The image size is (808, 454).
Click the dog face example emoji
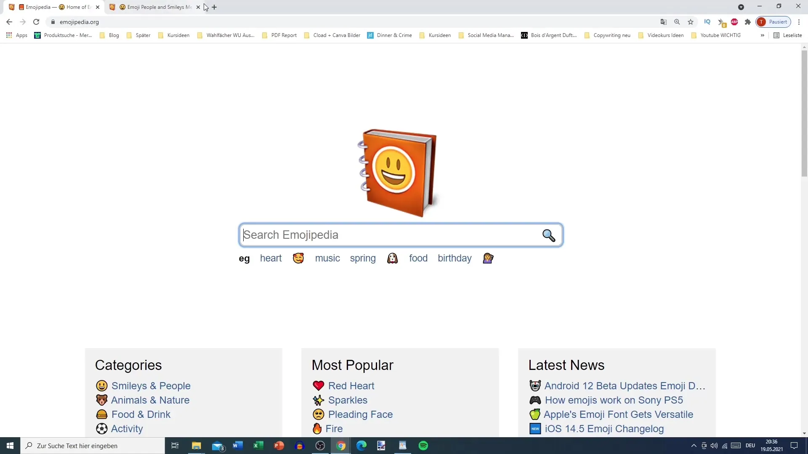point(392,258)
